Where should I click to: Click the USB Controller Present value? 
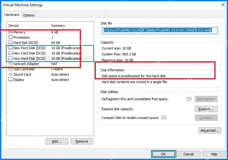point(57,69)
